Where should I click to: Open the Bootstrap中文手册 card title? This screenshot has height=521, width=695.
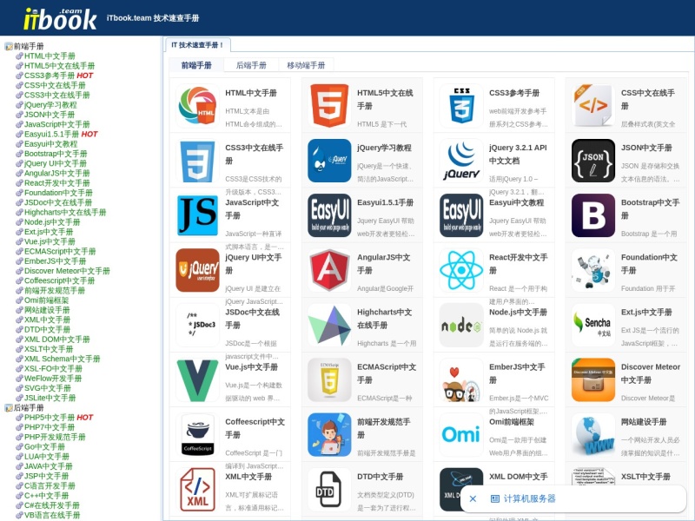pyautogui.click(x=650, y=208)
